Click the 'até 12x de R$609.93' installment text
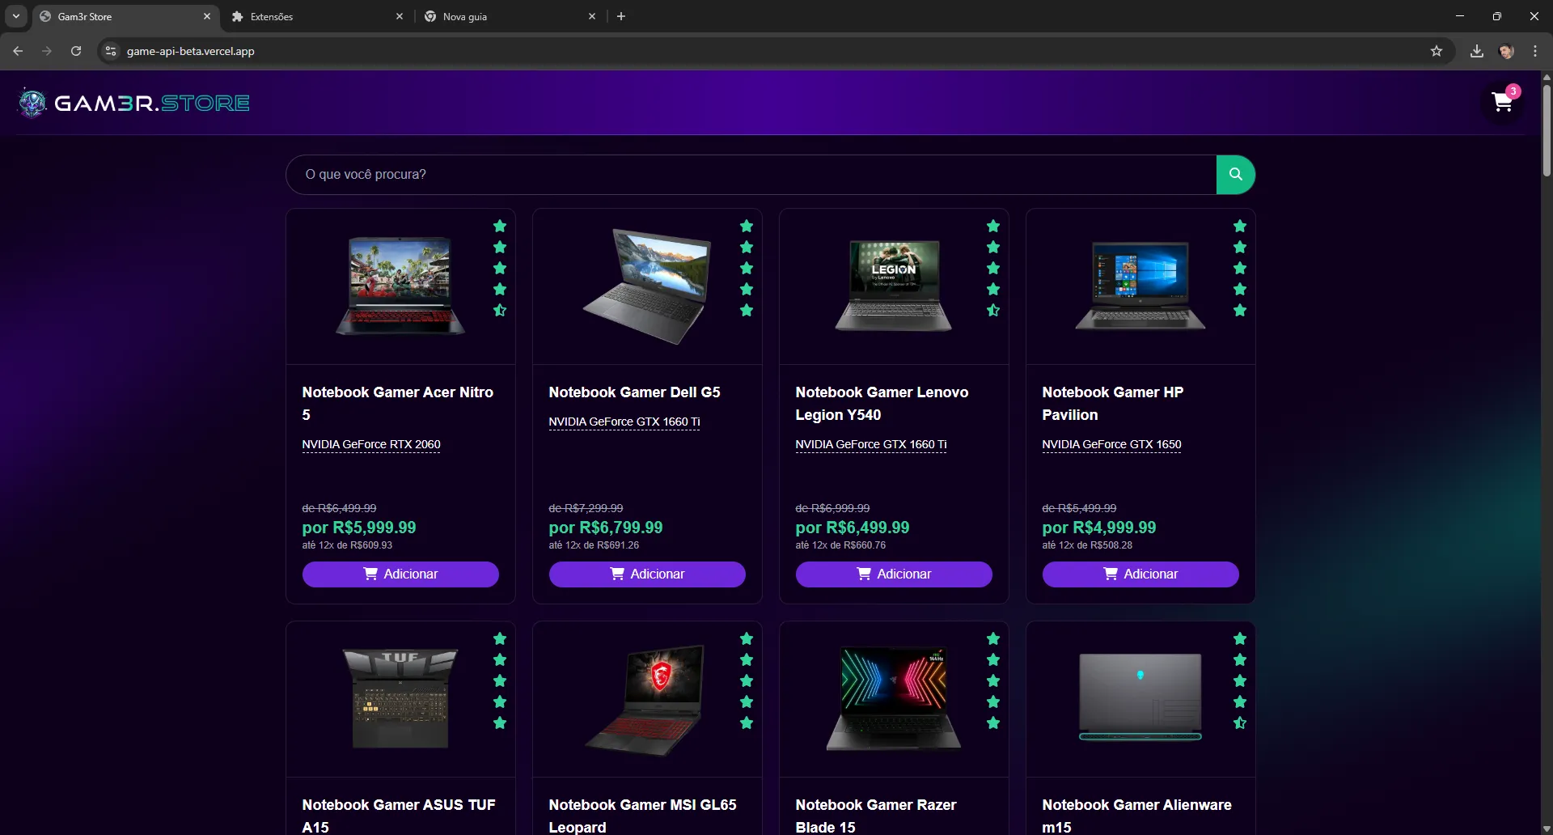The width and height of the screenshot is (1553, 835). tap(347, 545)
